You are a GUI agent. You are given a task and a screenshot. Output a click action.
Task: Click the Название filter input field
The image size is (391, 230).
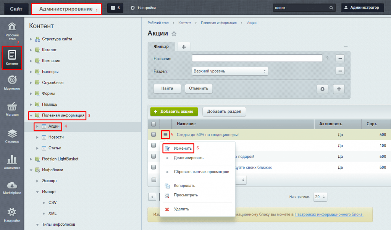(257, 58)
